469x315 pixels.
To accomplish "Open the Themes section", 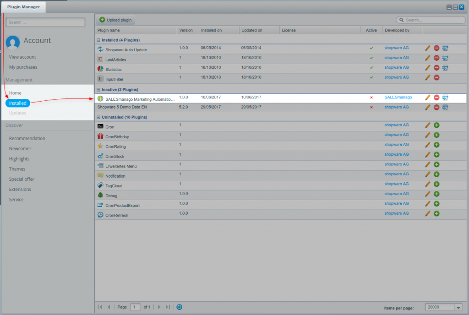I will pos(17,169).
